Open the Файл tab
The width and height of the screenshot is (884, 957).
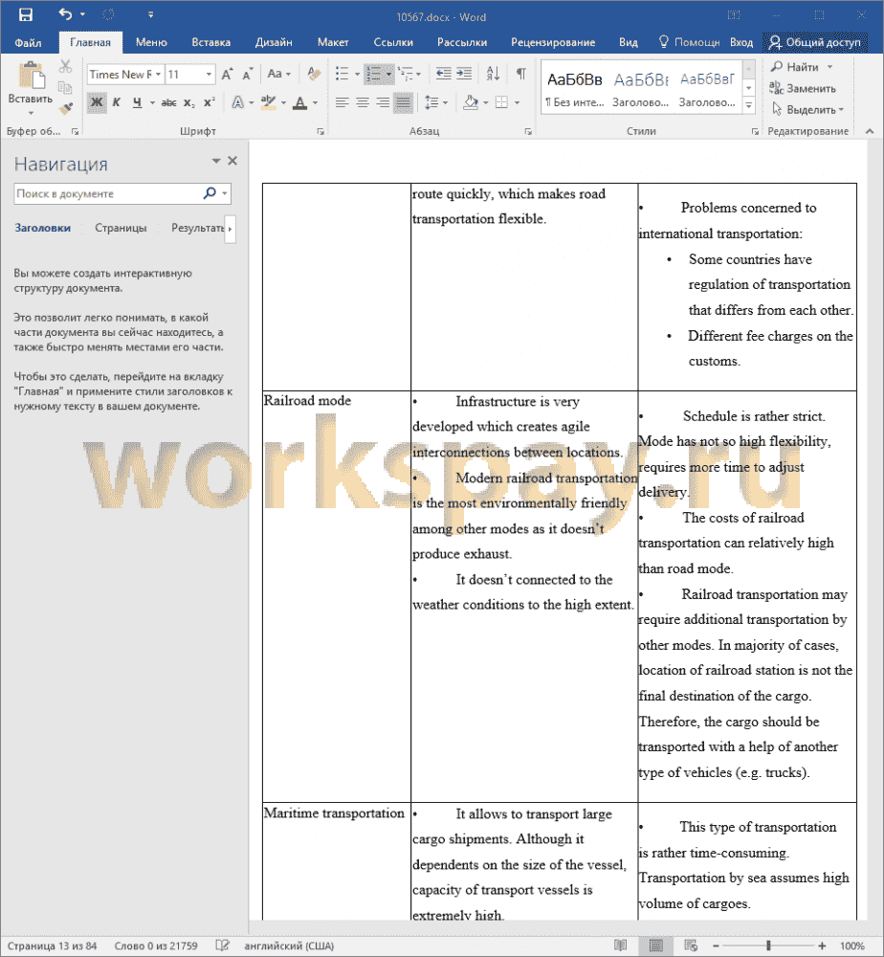[28, 42]
